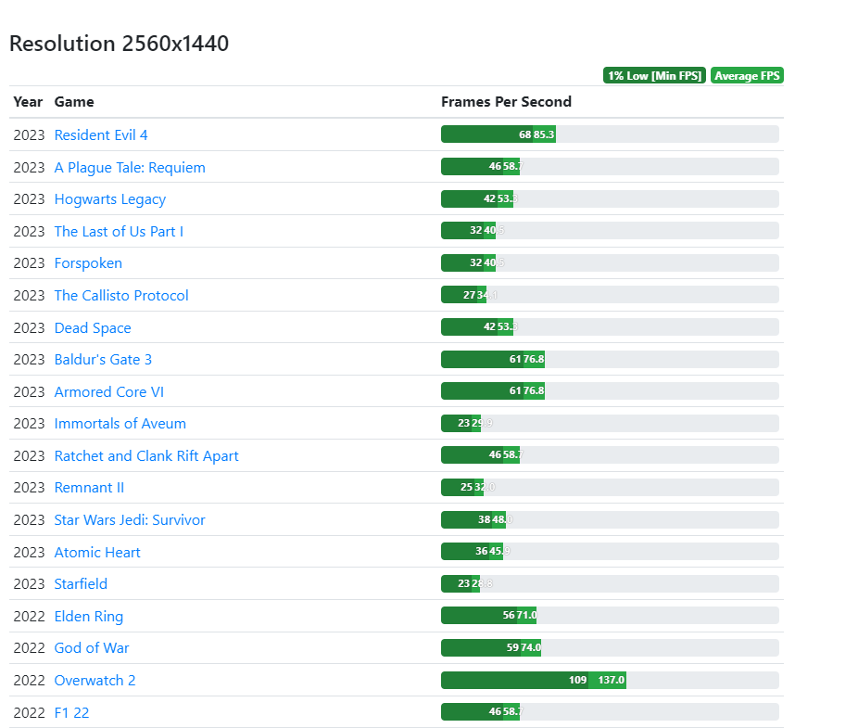Click the Armored Core VI FPS bar
The image size is (858, 728).
(610, 391)
